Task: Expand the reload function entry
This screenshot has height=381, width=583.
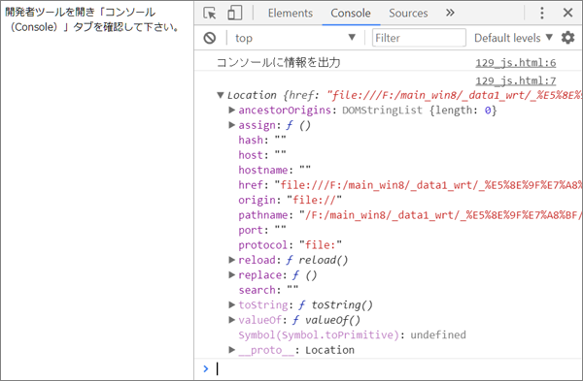Action: [231, 260]
